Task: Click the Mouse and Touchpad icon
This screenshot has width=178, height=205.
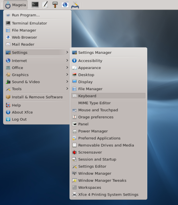Action: (74, 110)
